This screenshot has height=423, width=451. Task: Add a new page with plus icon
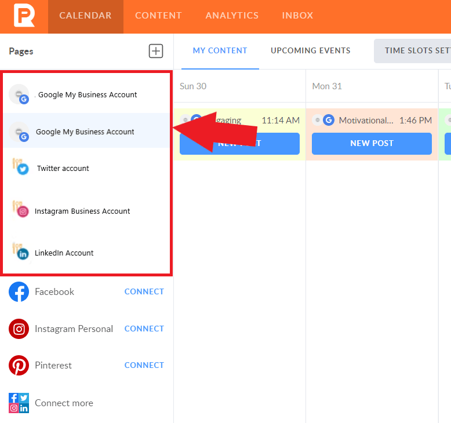tap(156, 51)
